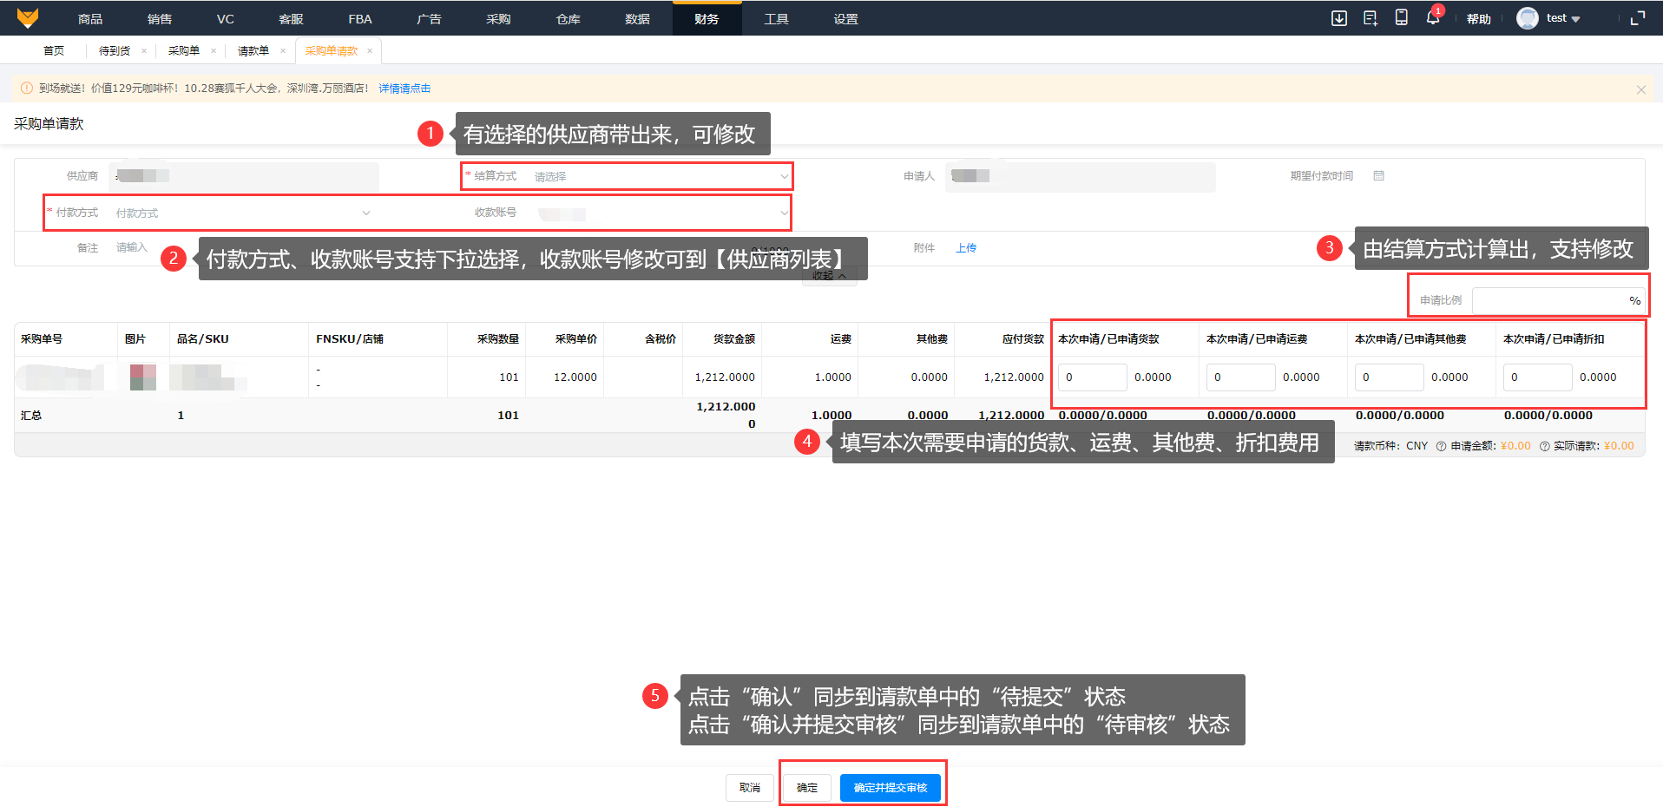Switch to the 采购单 tab
1663x807 pixels.
tap(184, 51)
